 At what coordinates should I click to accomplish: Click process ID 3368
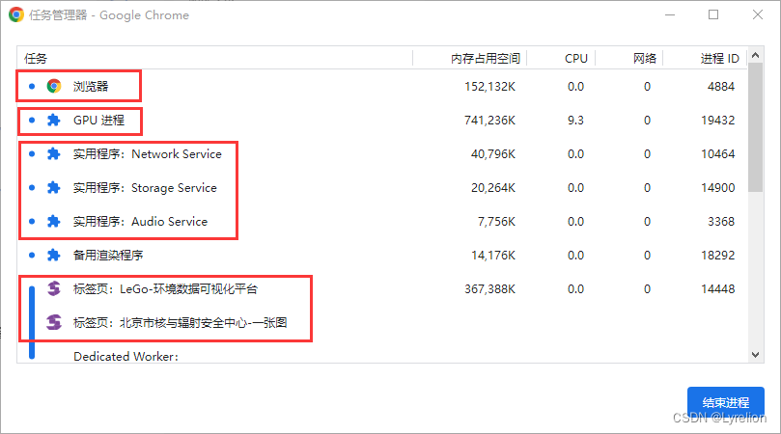point(721,222)
